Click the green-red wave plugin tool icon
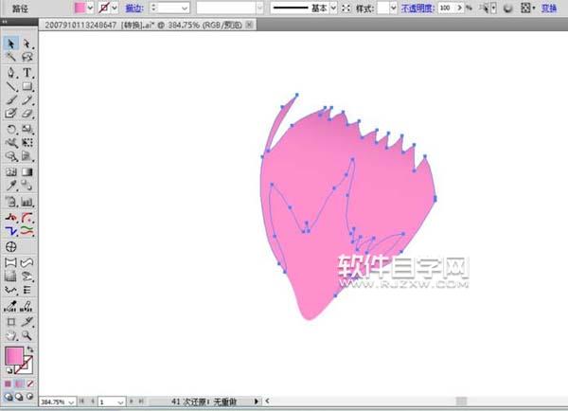The height and width of the screenshot is (411, 568). pos(27,231)
